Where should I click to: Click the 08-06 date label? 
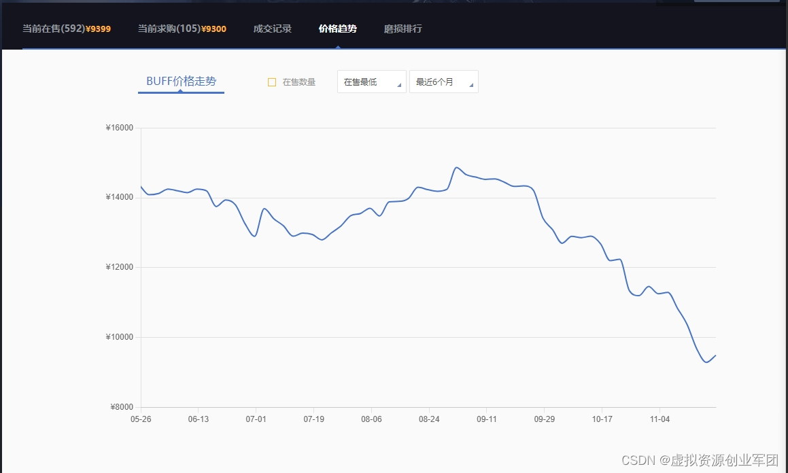(371, 419)
